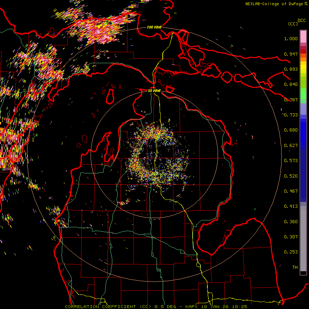Click the 10:25 timestamp in the caption

239,307
